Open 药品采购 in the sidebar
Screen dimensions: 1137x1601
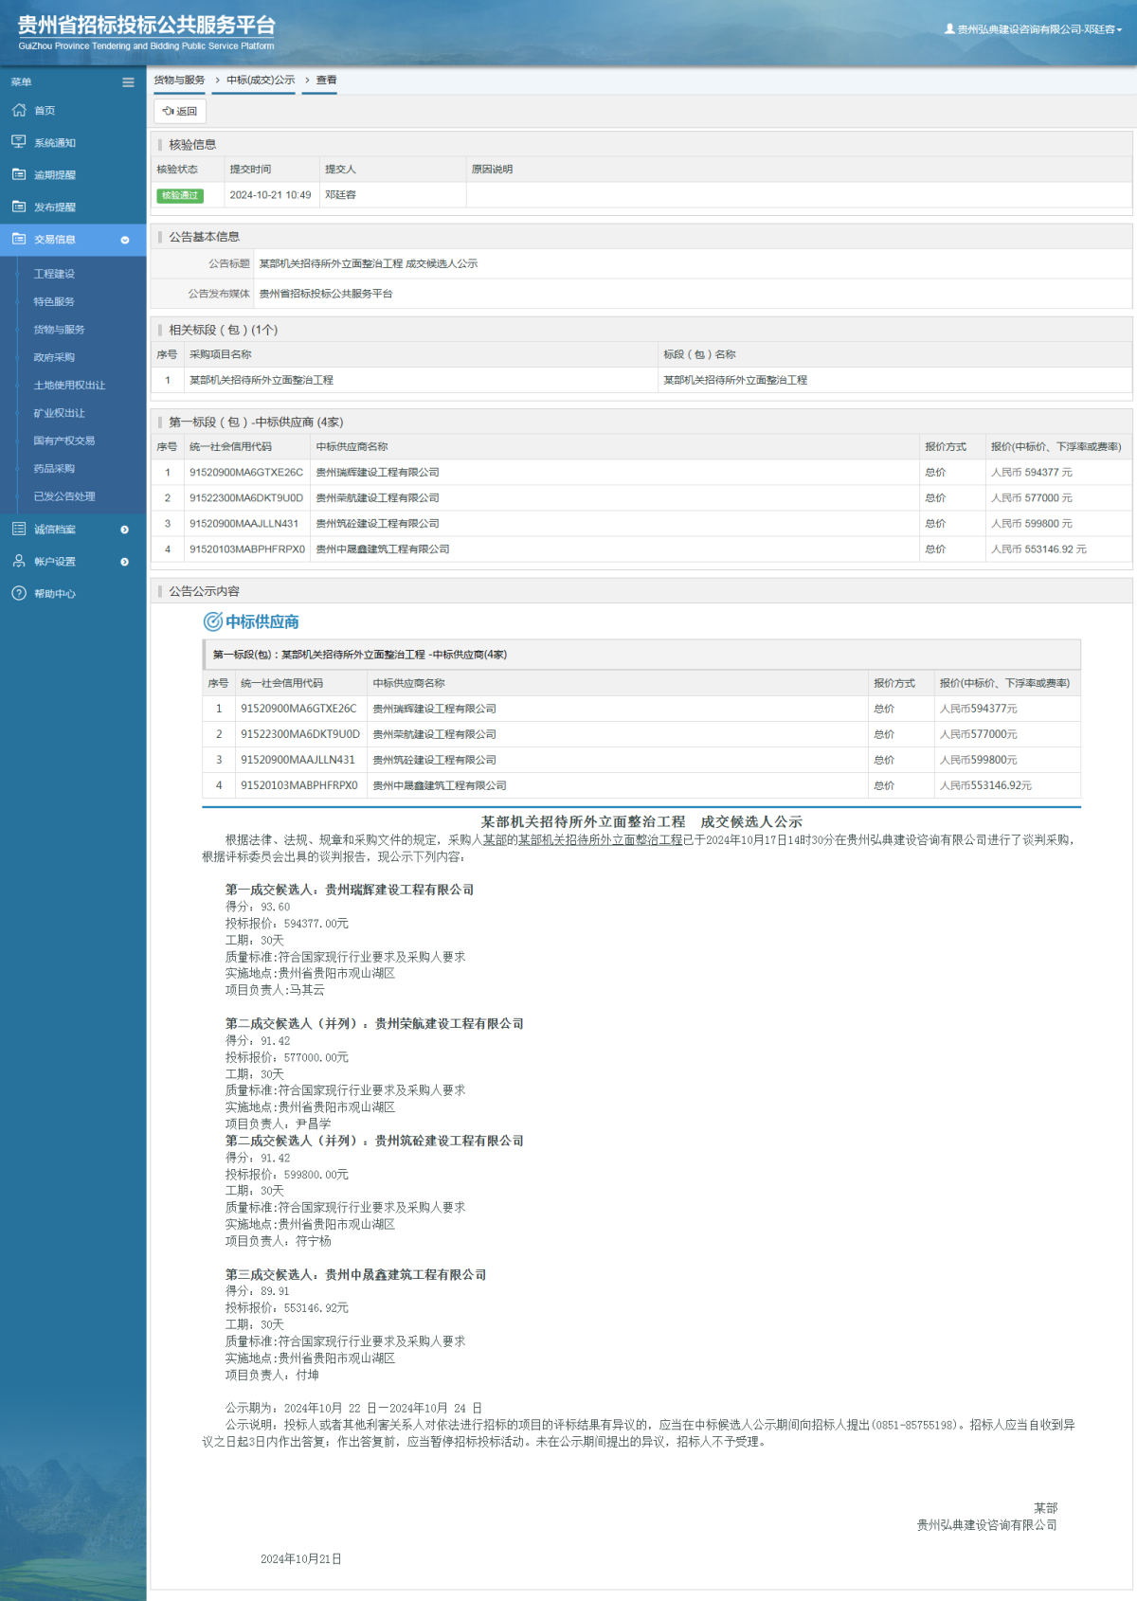coord(54,469)
